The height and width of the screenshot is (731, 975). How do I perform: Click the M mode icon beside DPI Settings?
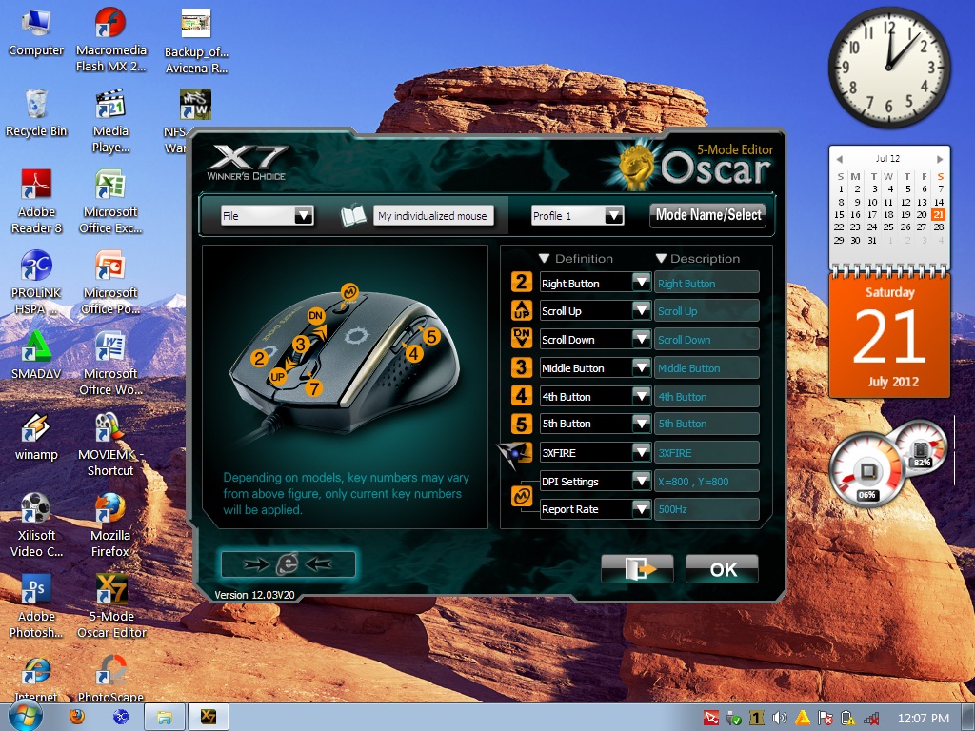(522, 495)
